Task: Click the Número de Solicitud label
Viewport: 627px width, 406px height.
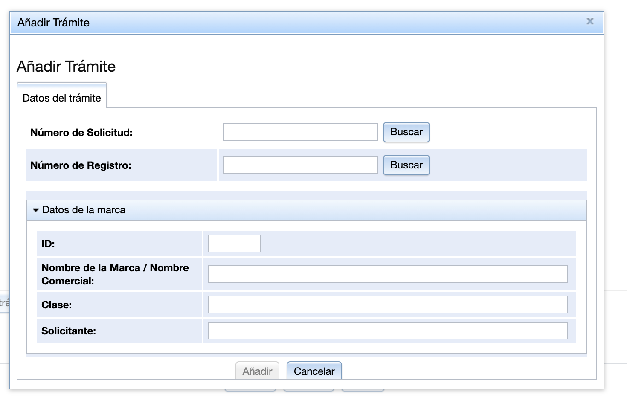Action: (81, 133)
